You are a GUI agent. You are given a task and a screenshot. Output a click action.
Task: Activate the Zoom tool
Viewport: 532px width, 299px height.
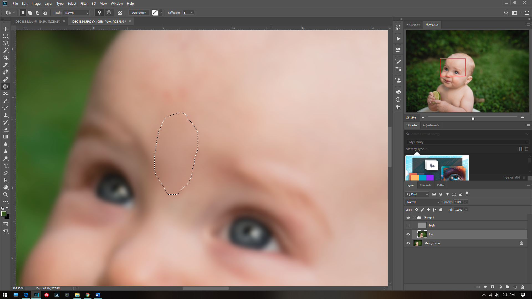pos(6,194)
